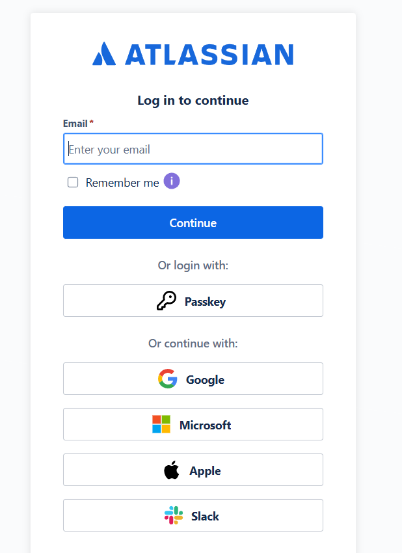Enable the Remember me checkbox
The width and height of the screenshot is (402, 553).
(x=73, y=182)
